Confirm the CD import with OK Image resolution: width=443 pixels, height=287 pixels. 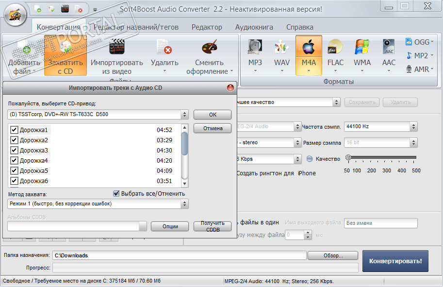coord(213,115)
